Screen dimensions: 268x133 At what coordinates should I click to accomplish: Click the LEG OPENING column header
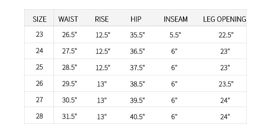pos(225,19)
